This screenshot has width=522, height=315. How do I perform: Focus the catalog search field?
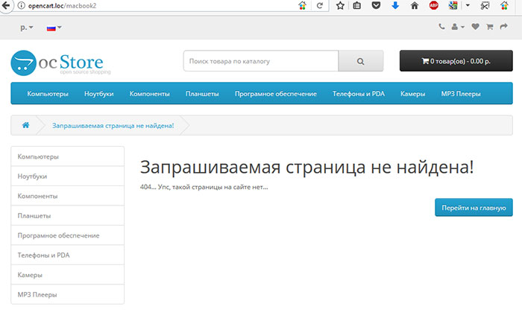261,61
